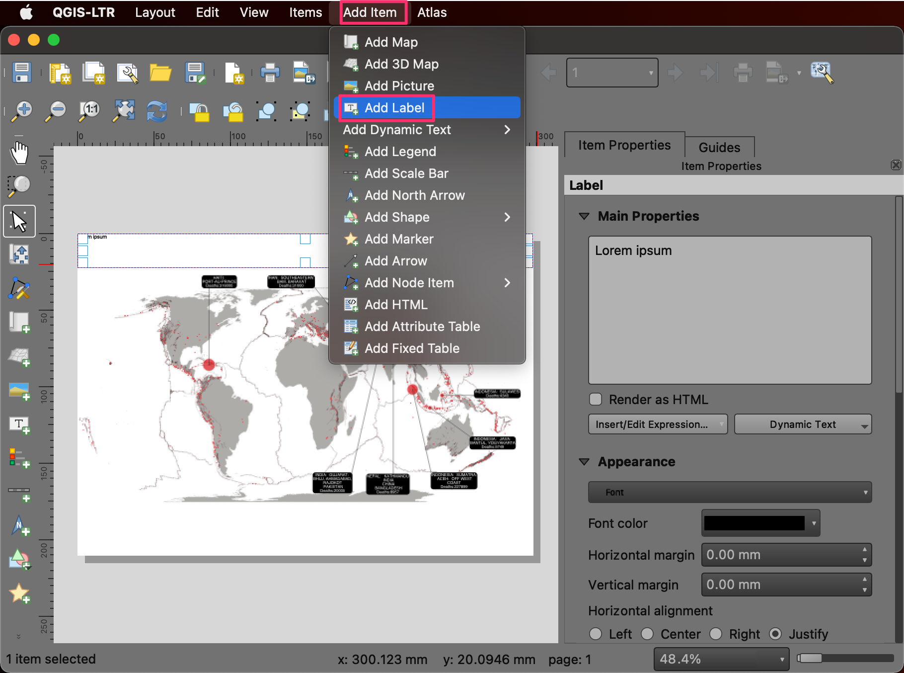Click the black Font color swatch
The height and width of the screenshot is (673, 904).
point(754,523)
